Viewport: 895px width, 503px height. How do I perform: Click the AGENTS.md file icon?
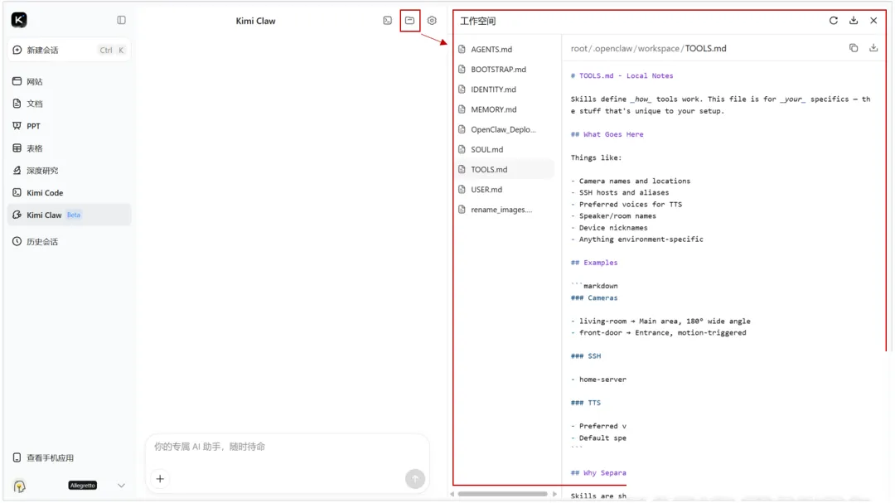pos(462,50)
